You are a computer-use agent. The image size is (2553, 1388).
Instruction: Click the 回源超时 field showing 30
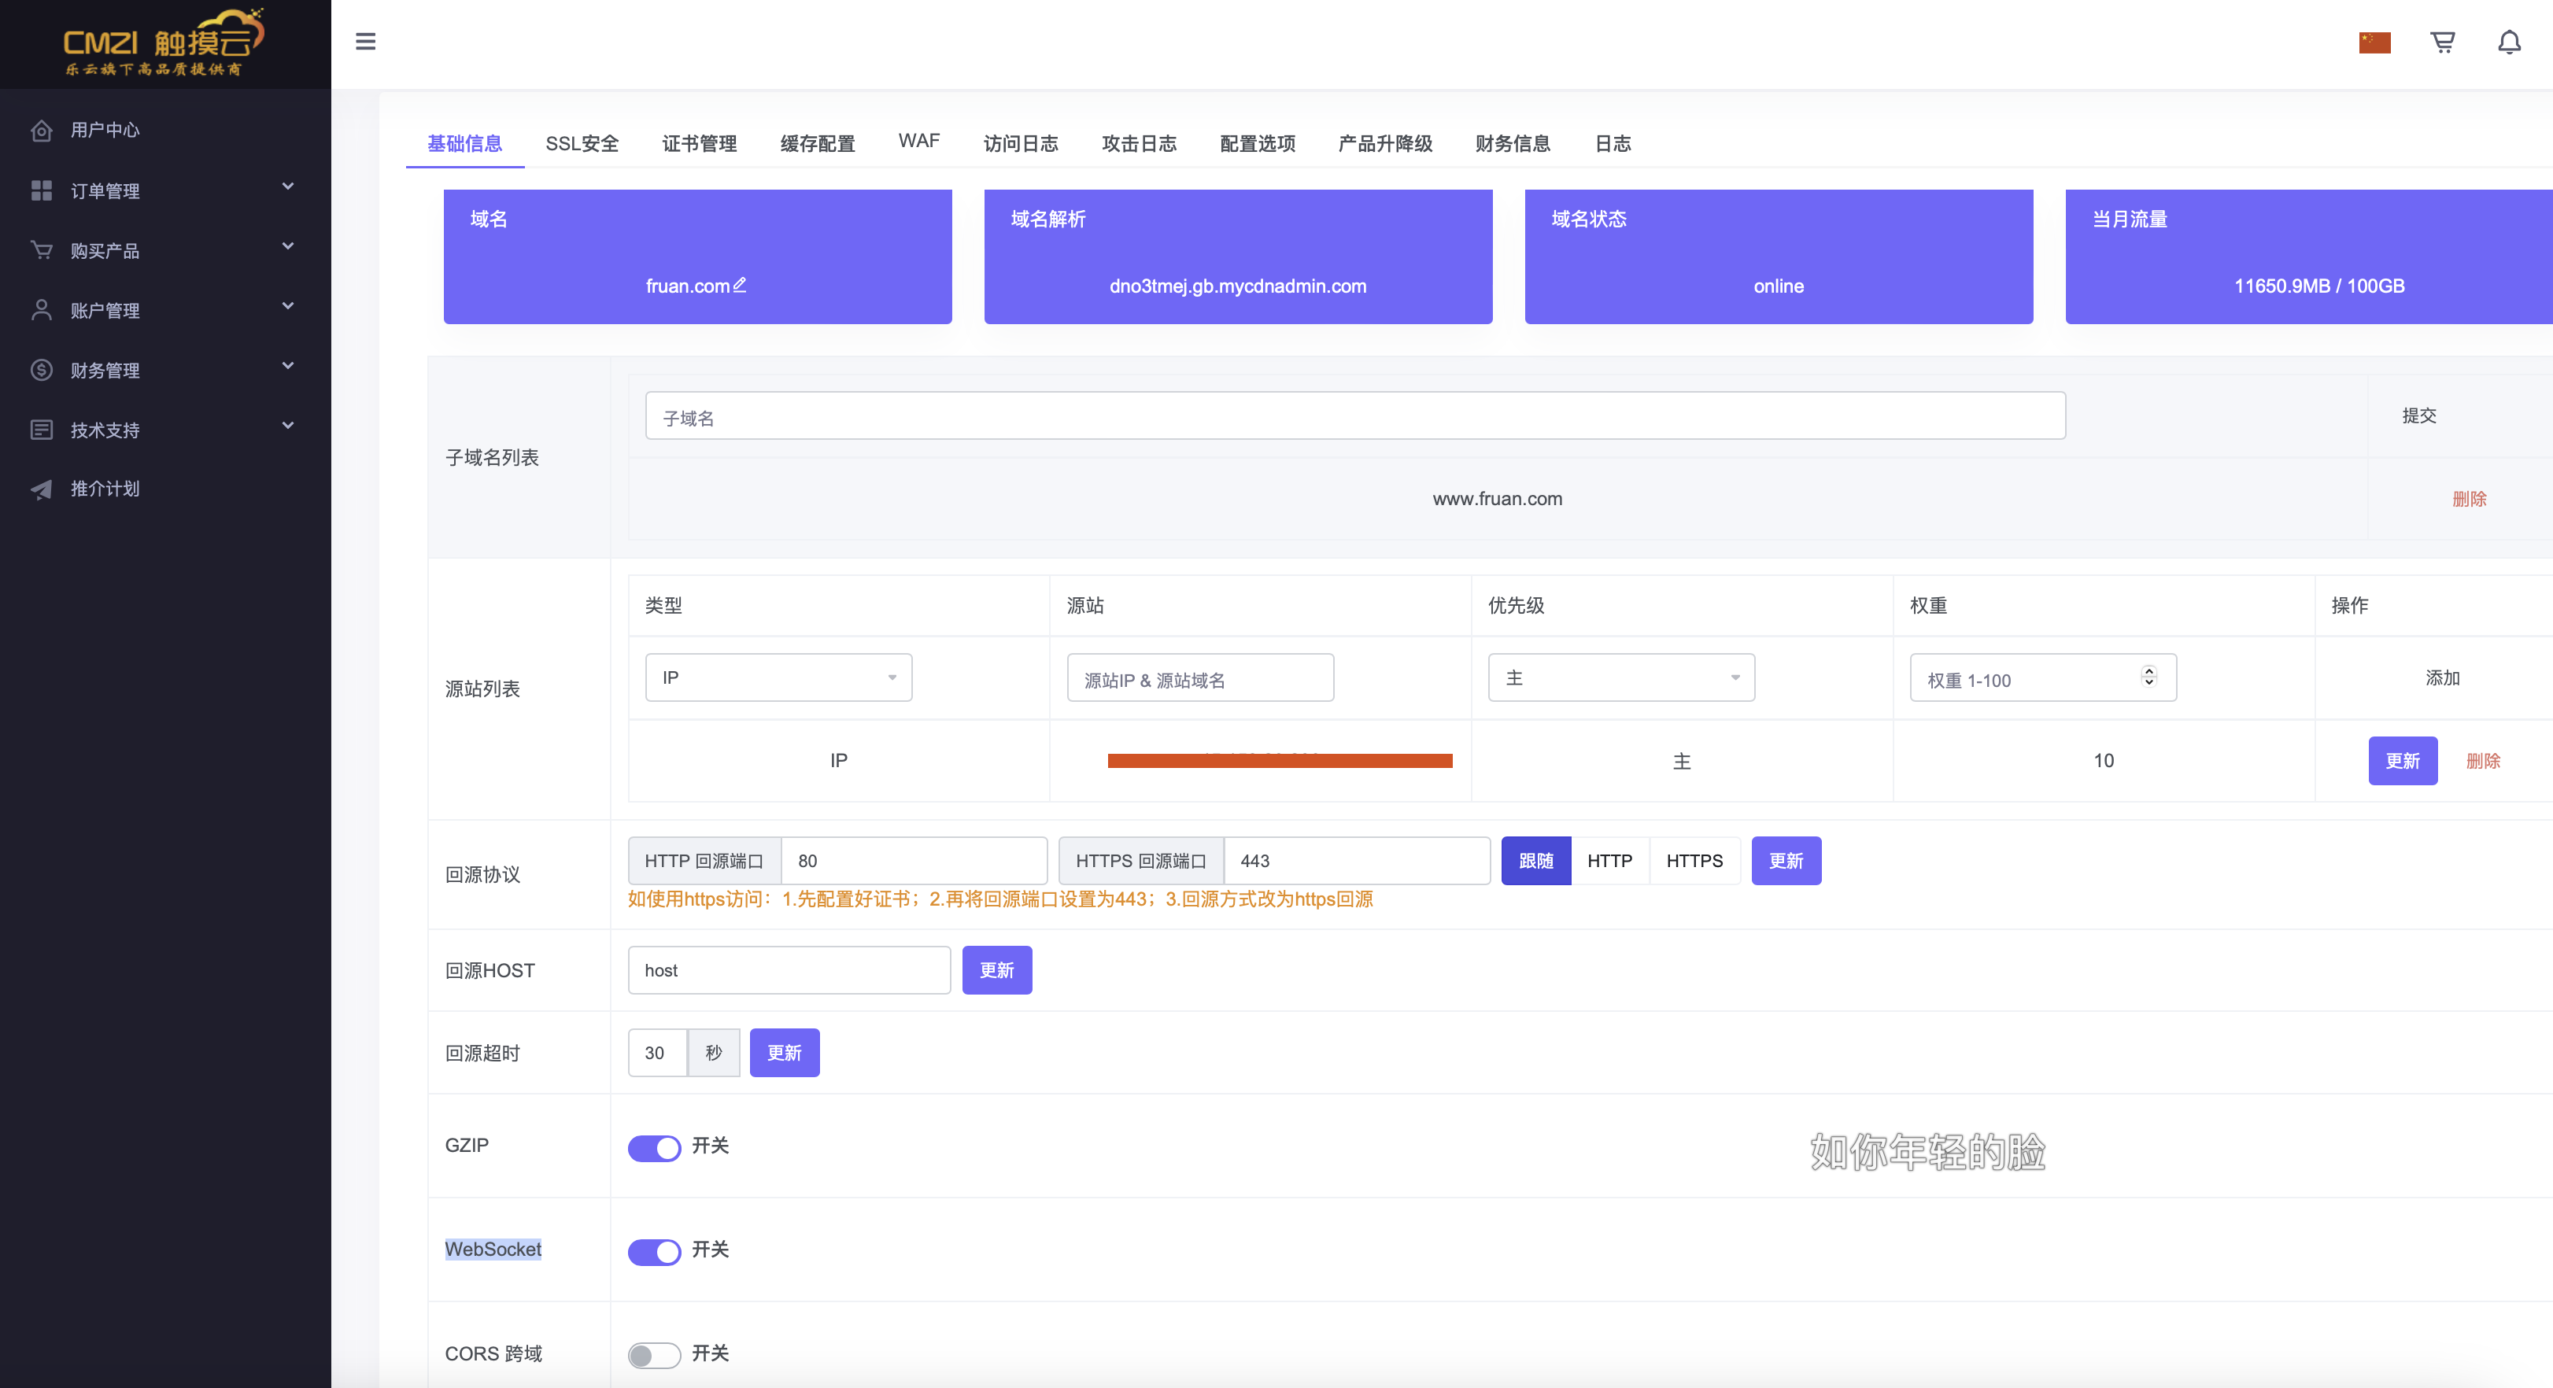point(657,1052)
